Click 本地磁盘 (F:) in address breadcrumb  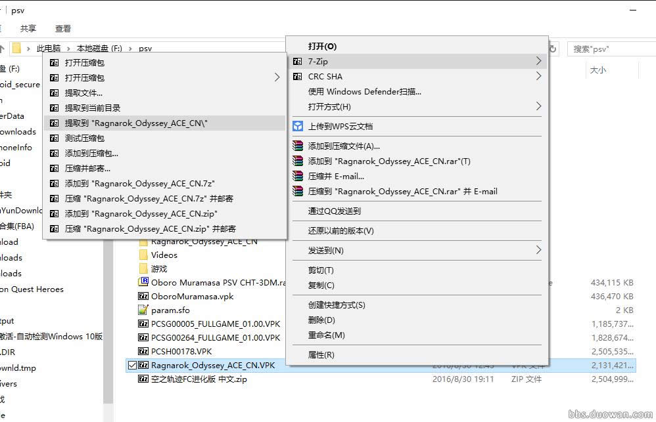99,49
